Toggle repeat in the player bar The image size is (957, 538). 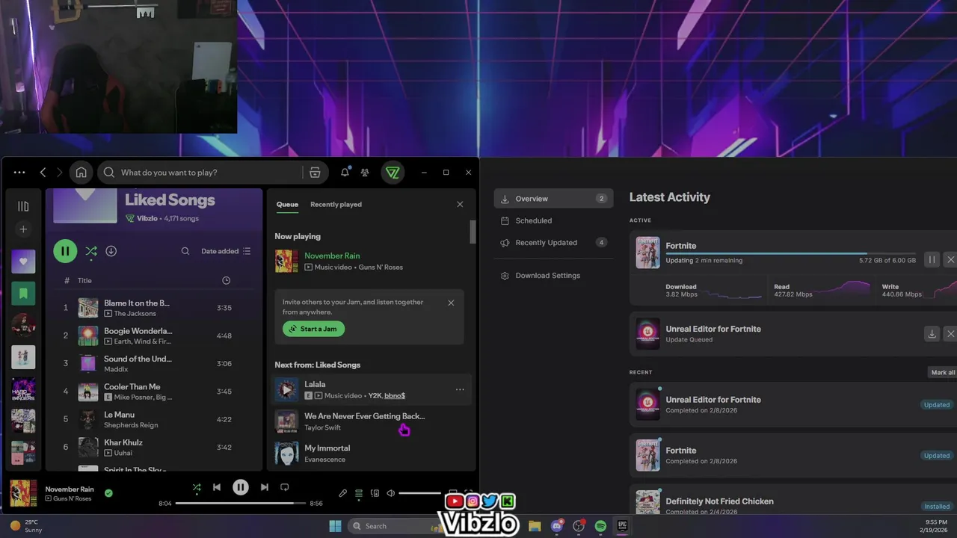point(284,487)
